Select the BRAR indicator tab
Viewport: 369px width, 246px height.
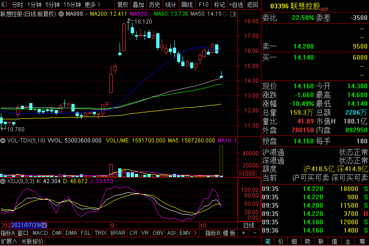[x=118, y=233]
